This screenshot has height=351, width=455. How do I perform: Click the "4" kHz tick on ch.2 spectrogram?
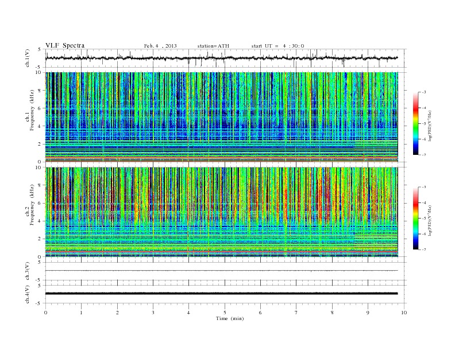pyautogui.click(x=40, y=221)
